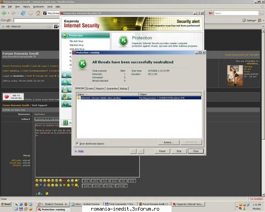Click profile photo thumbnail on forum page
Viewport: 265px width, 212px height.
(x=235, y=75)
